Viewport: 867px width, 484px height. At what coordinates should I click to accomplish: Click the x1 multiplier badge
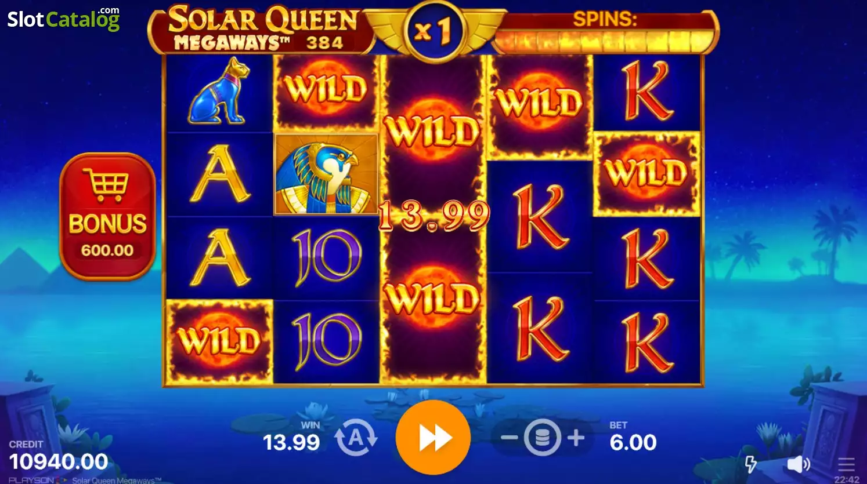[433, 30]
